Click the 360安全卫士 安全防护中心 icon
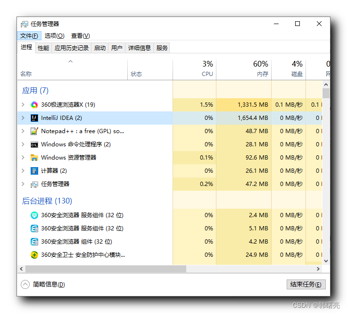Screen dimensions: 347x313 pos(34,255)
